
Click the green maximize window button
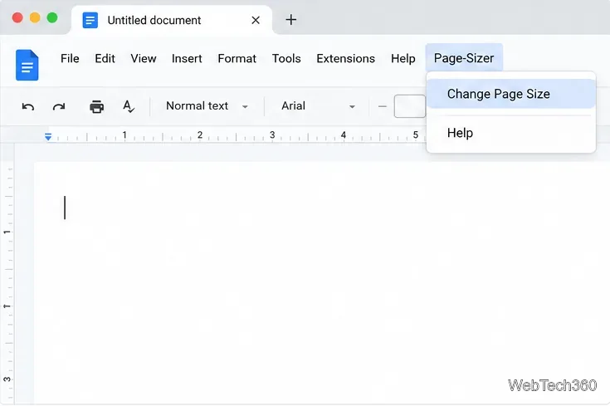52,17
